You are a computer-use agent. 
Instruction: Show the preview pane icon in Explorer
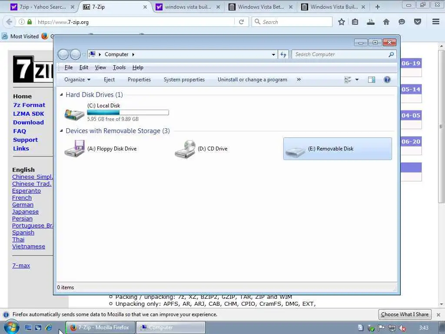pyautogui.click(x=372, y=80)
